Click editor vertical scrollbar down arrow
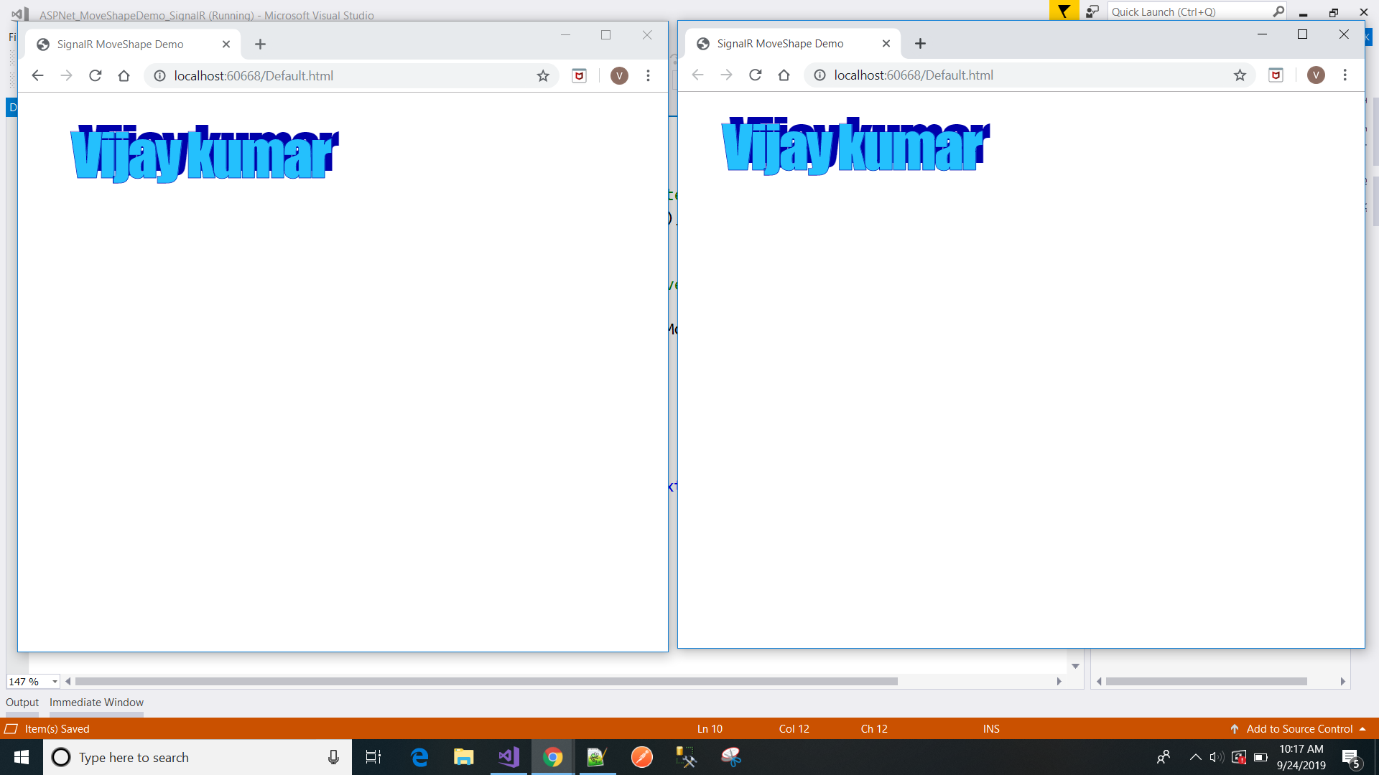1379x775 pixels. (1075, 667)
